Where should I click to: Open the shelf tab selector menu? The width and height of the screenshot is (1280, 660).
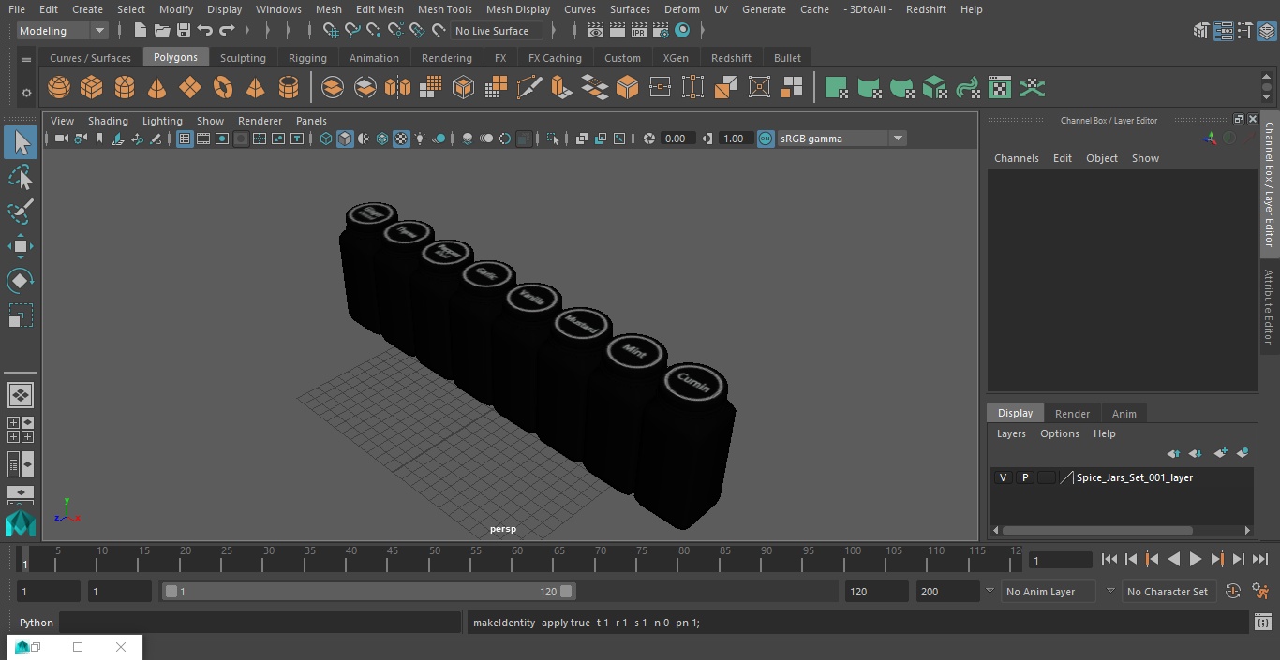(26, 58)
